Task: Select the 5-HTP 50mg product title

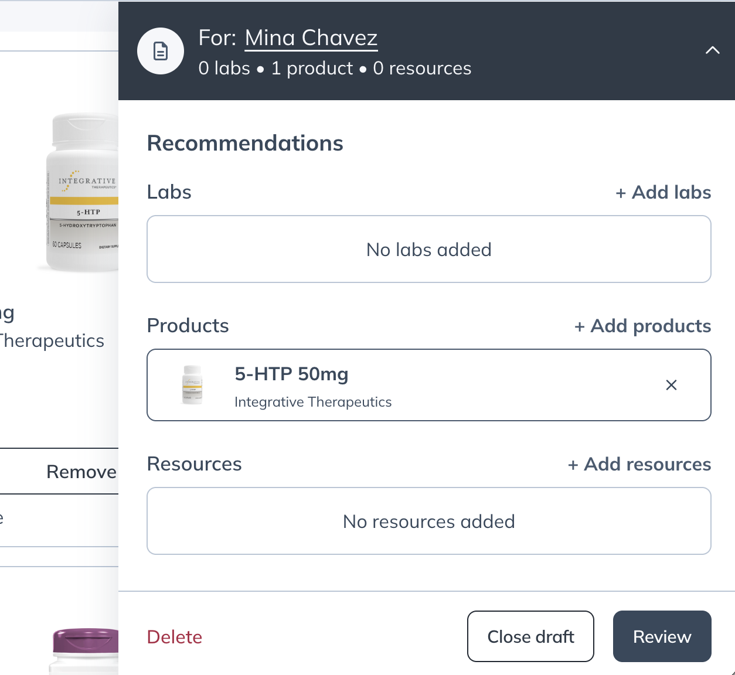Action: click(x=291, y=374)
